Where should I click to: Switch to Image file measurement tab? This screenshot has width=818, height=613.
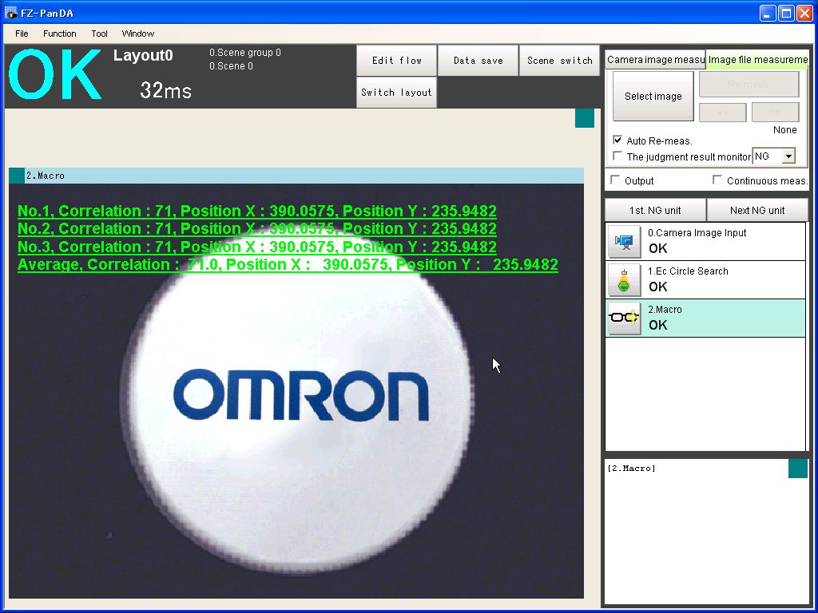coord(757,59)
